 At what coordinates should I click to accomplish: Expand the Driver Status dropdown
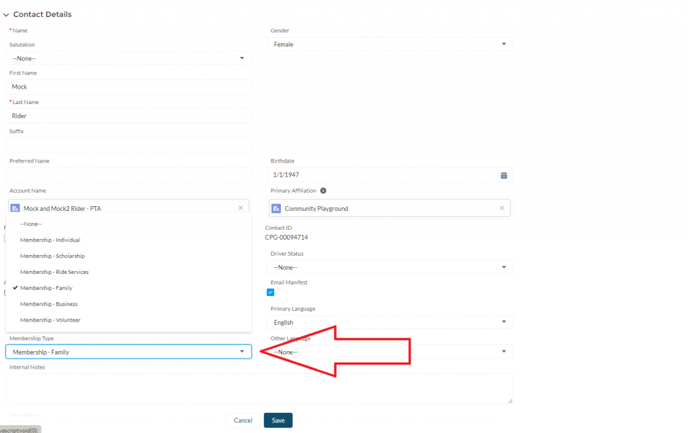tap(391, 267)
